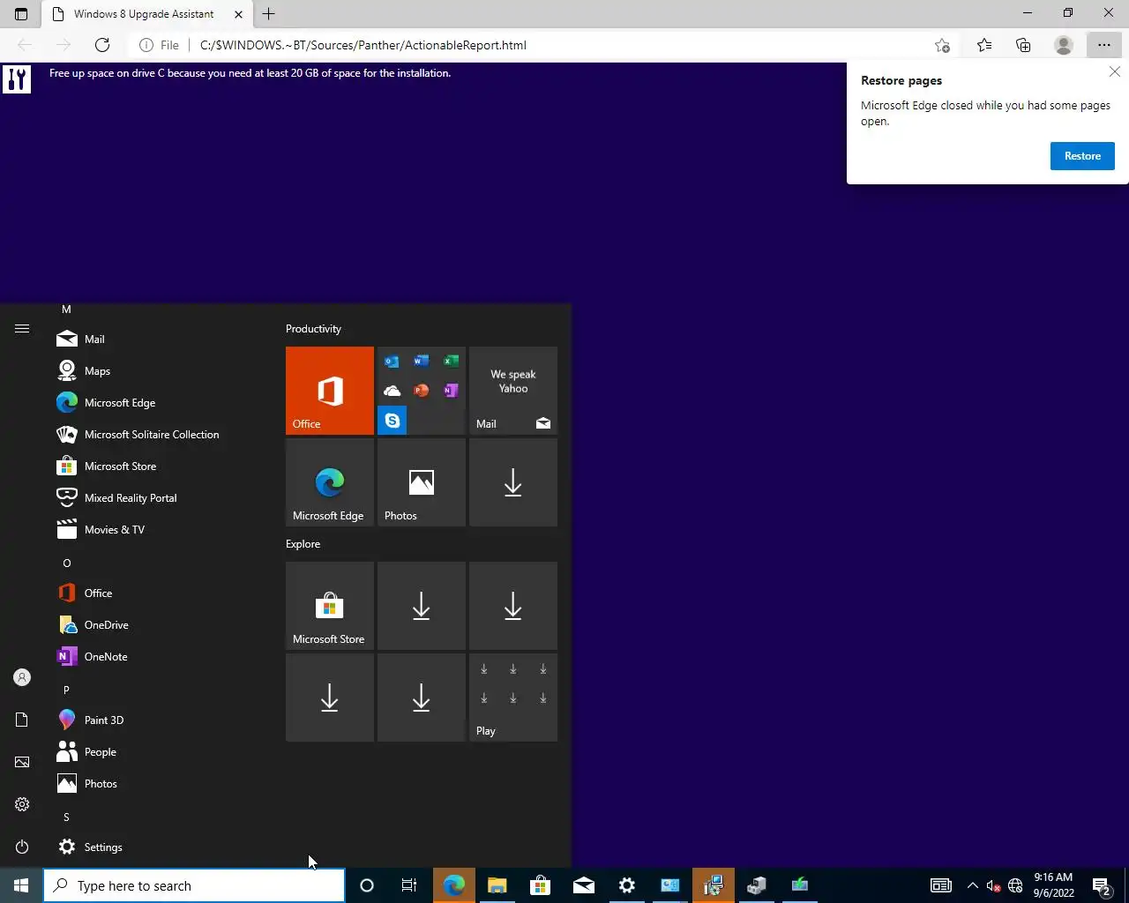Open Cortana from the taskbar
1129x903 pixels.
click(367, 885)
